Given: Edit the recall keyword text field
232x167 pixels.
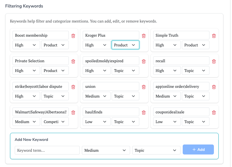Looking at the screenshot, I should [181, 61].
